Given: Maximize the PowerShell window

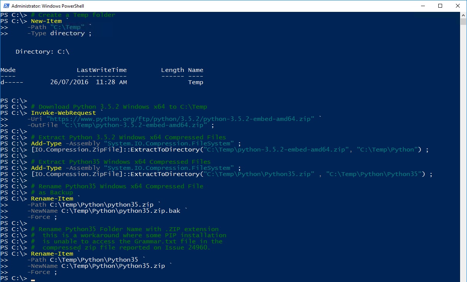Looking at the screenshot, I should (440, 6).
